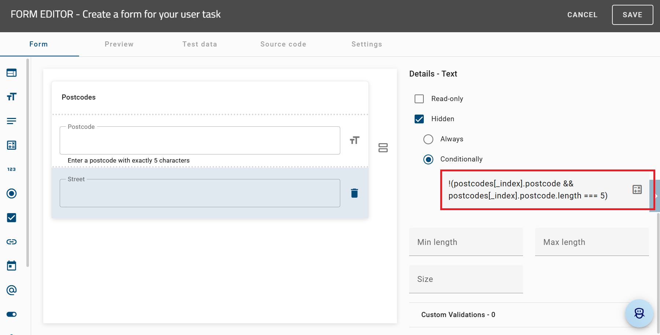Select the Always radio option

(428, 139)
